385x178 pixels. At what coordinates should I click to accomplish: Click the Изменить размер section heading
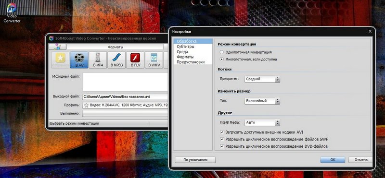[x=234, y=91]
